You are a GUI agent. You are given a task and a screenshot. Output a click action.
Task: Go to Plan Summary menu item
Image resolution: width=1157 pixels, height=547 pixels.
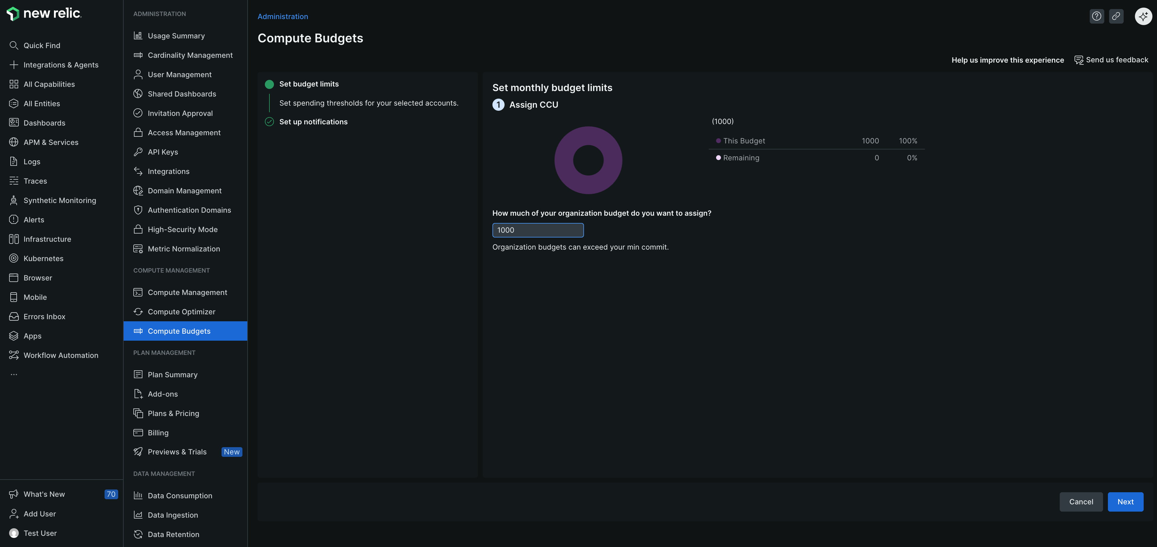pos(172,375)
